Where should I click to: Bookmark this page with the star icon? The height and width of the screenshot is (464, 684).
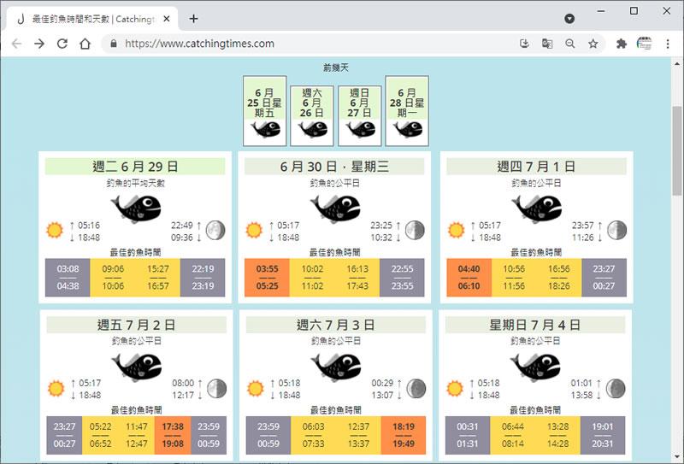593,44
